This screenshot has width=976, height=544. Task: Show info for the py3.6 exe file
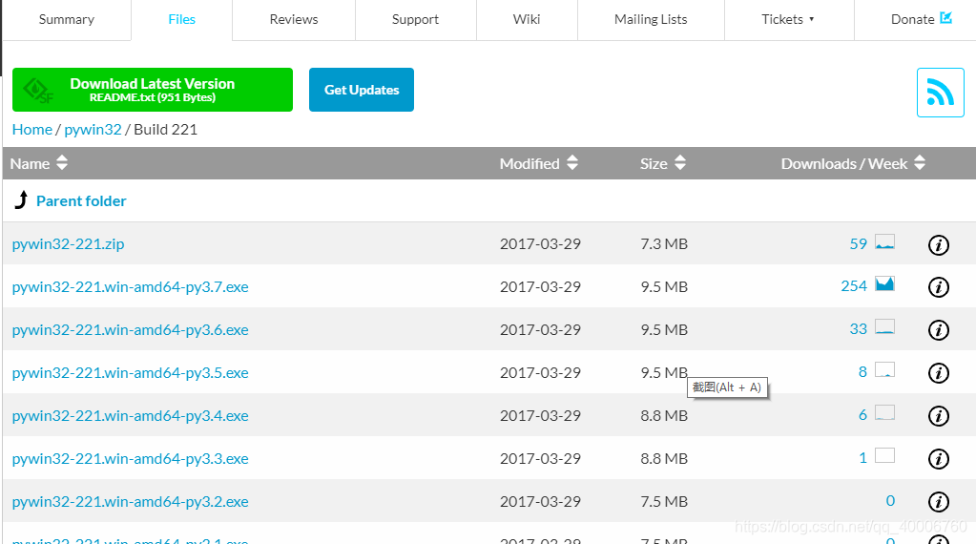938,330
